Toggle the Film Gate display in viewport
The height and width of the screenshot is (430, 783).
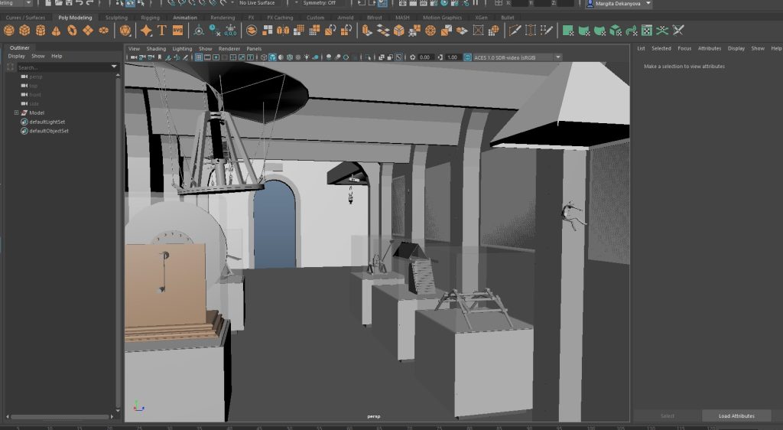(x=207, y=57)
